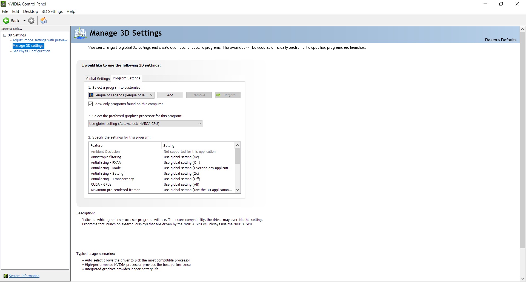Viewport: 526px width, 282px height.
Task: Click the settings list scroll down arrow
Action: click(238, 190)
